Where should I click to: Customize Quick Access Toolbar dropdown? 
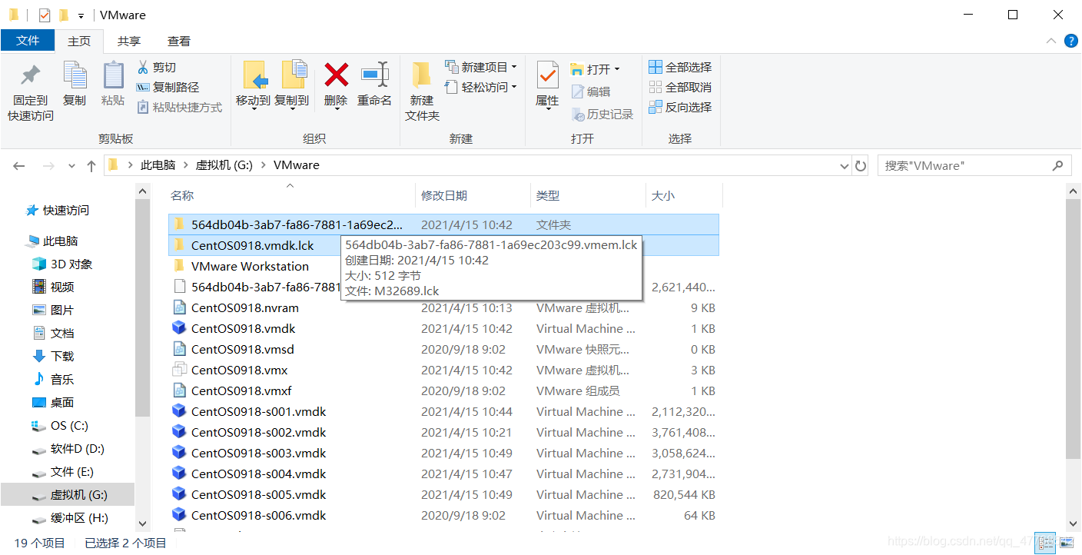(x=81, y=15)
